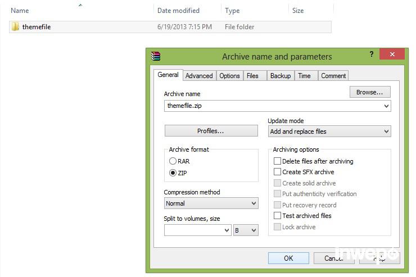Click the Archive name text field

[x=273, y=106]
